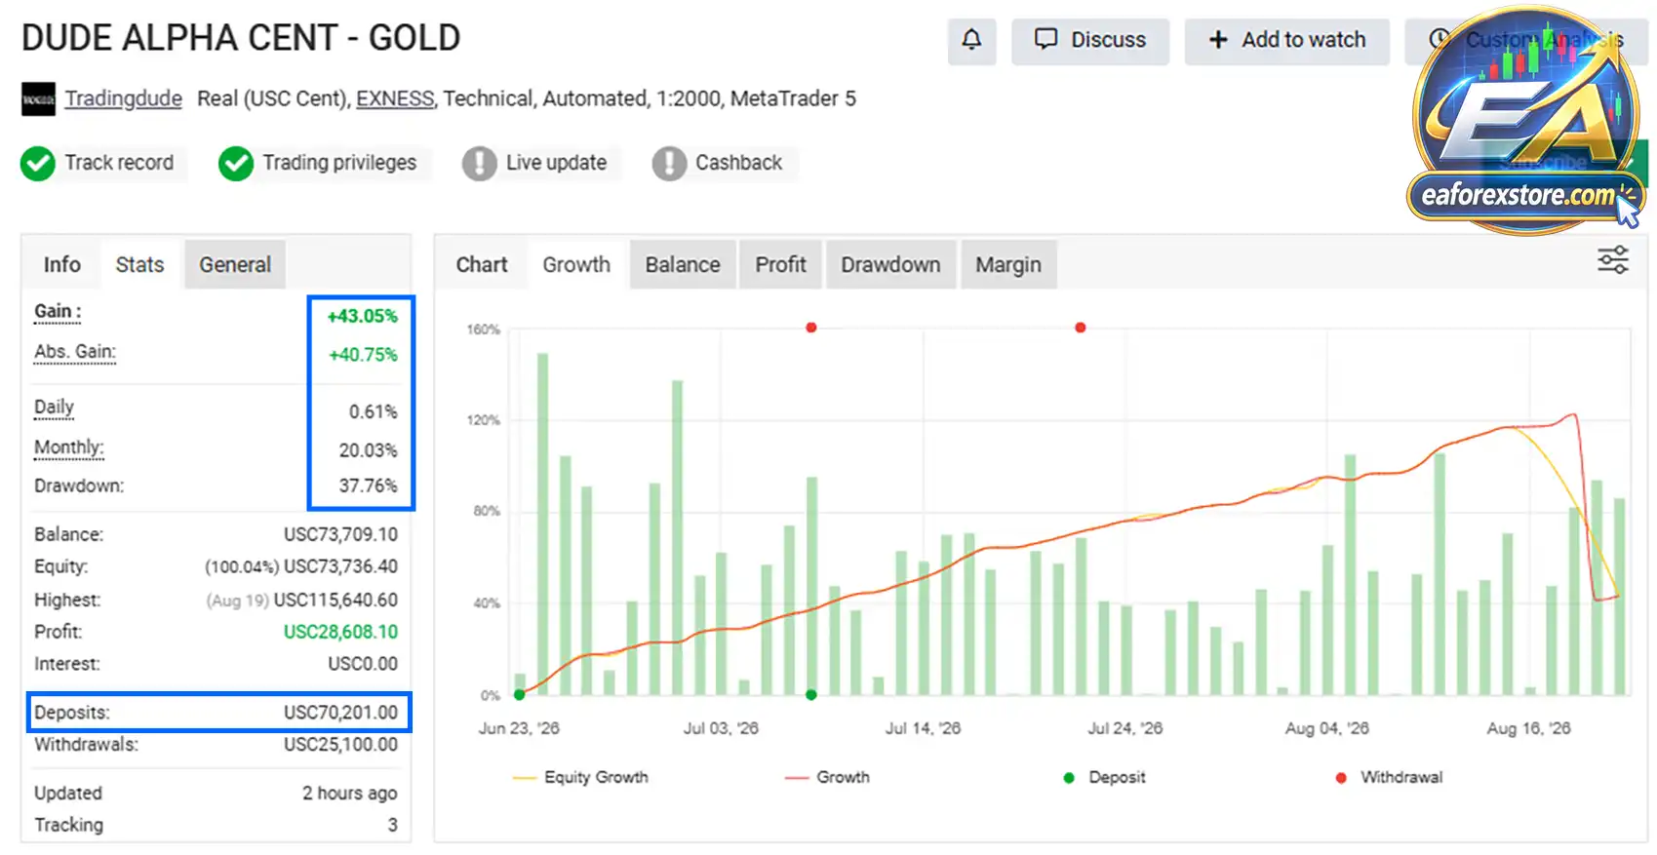
Task: Click the "Track record" text
Action: coord(119,163)
